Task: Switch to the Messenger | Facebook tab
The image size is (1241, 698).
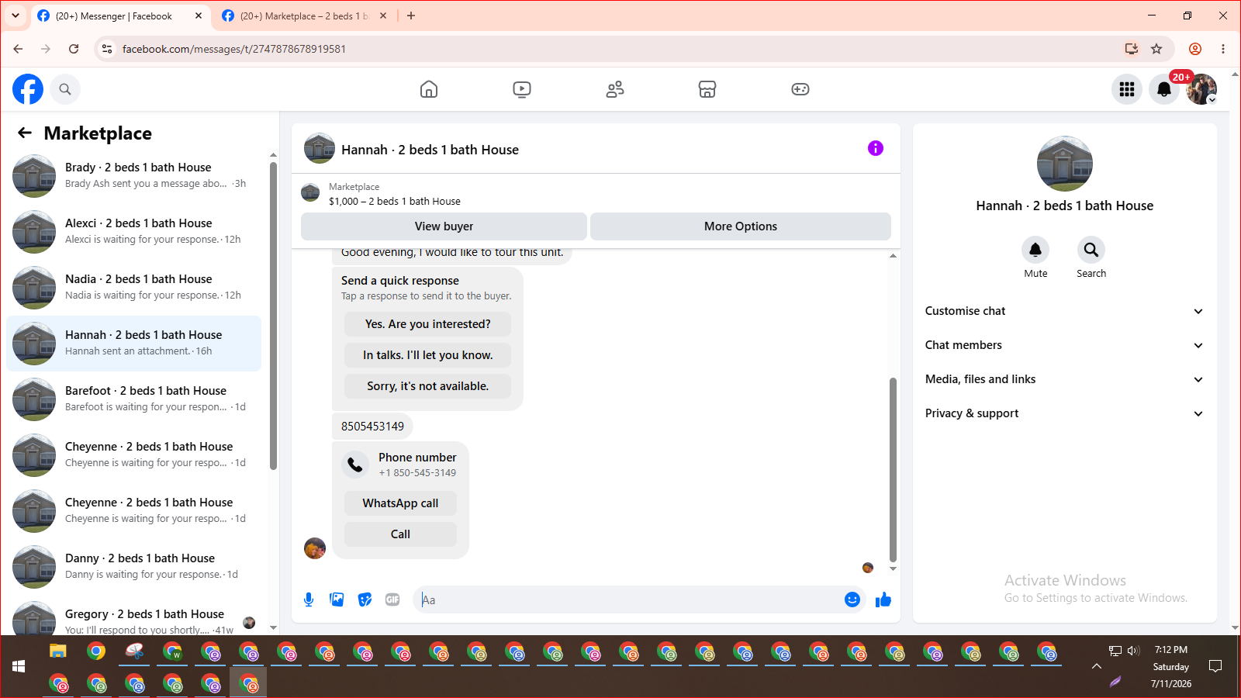Action: pyautogui.click(x=120, y=16)
